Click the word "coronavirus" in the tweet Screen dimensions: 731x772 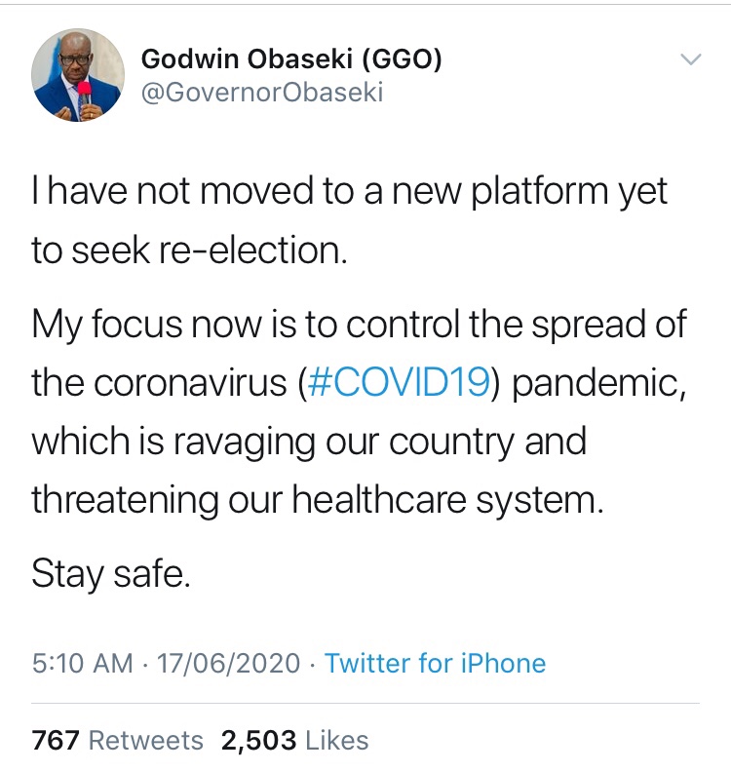(x=193, y=382)
